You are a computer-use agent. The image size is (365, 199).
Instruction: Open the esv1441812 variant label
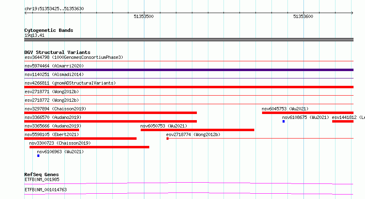click(348, 117)
